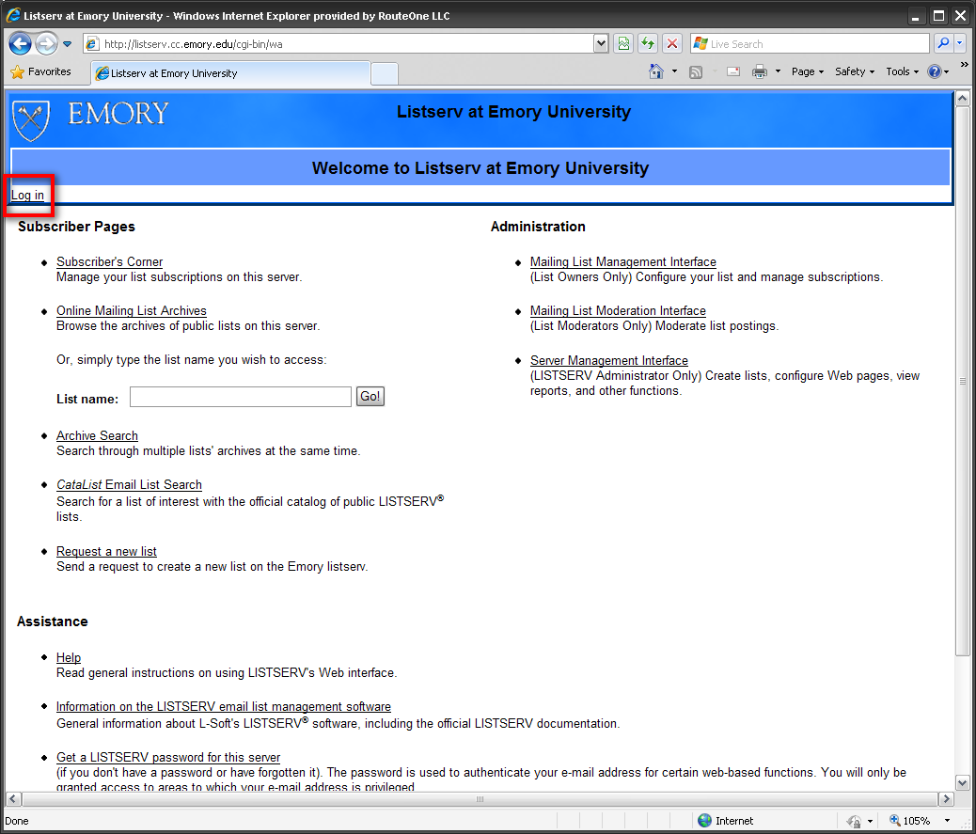Viewport: 976px width, 834px height.
Task: Open a new blank tab
Action: [x=384, y=74]
